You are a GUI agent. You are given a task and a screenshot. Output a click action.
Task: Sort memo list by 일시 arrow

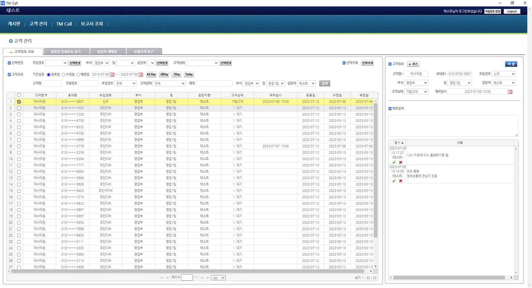pos(402,143)
